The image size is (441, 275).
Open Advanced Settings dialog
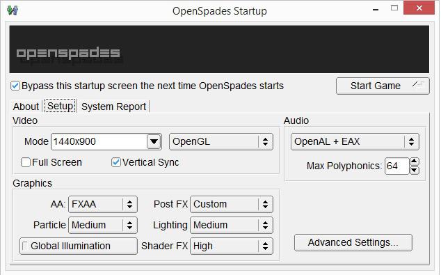353,242
